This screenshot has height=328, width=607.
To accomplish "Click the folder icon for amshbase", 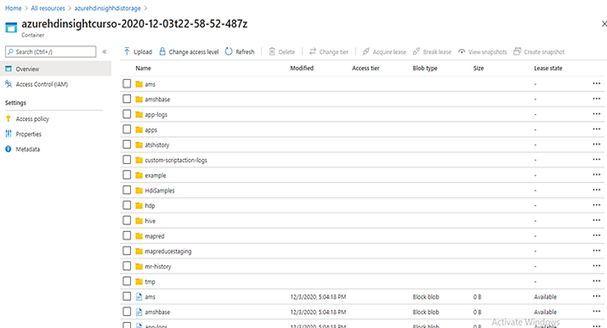I will [139, 99].
